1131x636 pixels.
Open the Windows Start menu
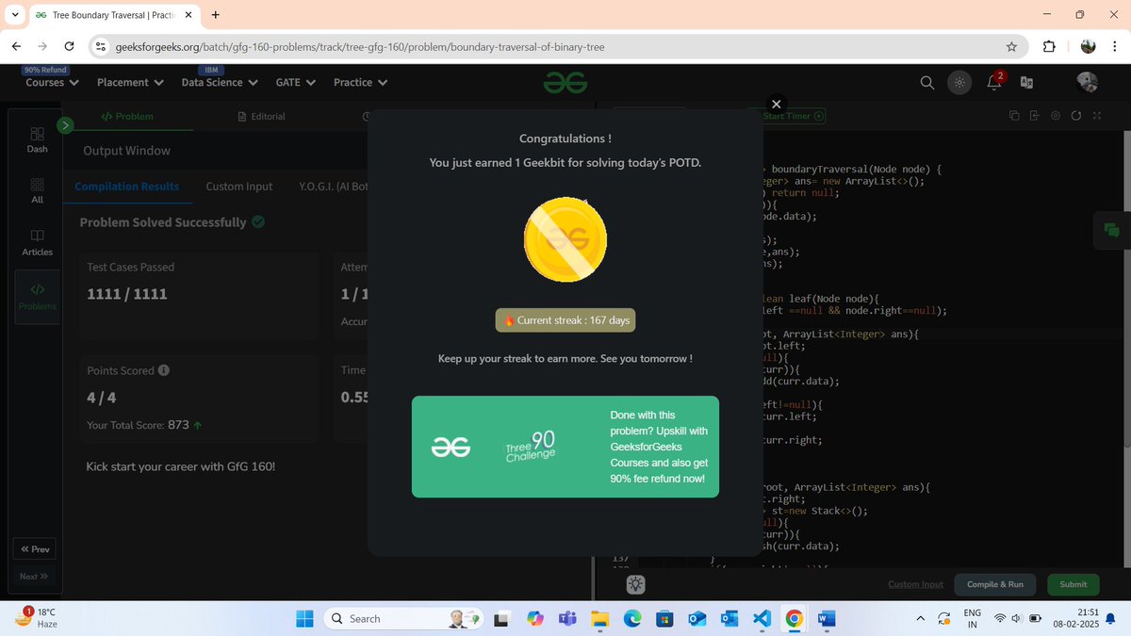[x=304, y=618]
